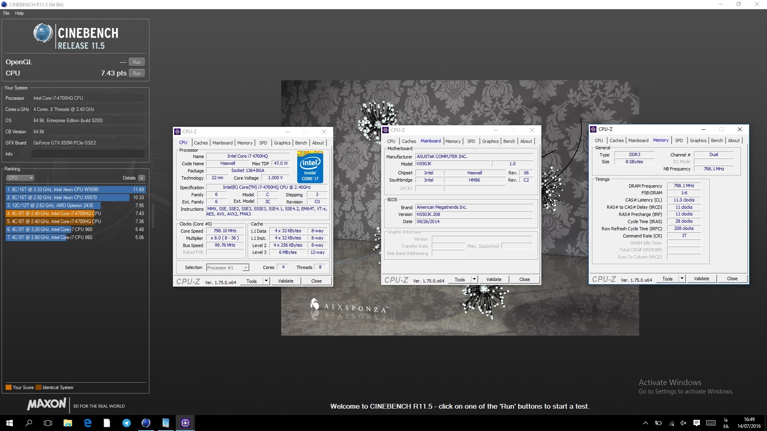Open Memory tab in middle CPU-Z window
767x431 pixels.
453,141
